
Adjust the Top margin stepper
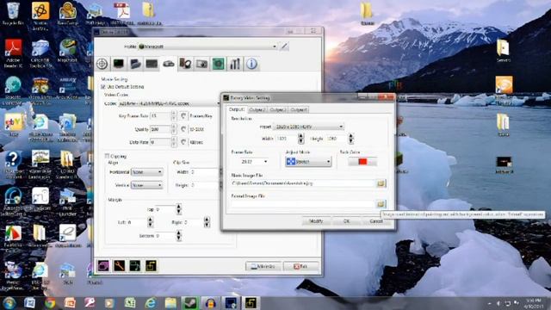click(x=179, y=209)
